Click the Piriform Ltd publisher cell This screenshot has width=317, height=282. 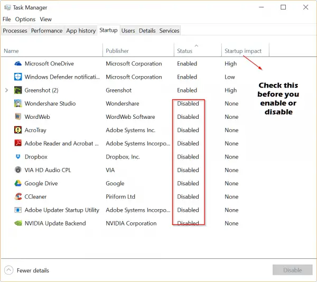[120, 197]
